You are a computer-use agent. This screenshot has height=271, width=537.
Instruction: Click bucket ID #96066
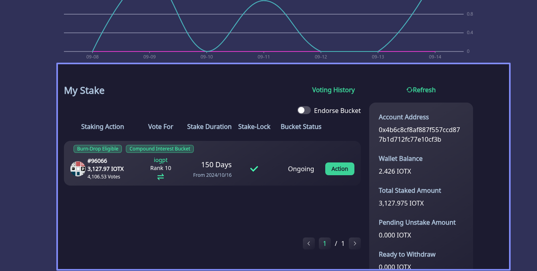(97, 161)
